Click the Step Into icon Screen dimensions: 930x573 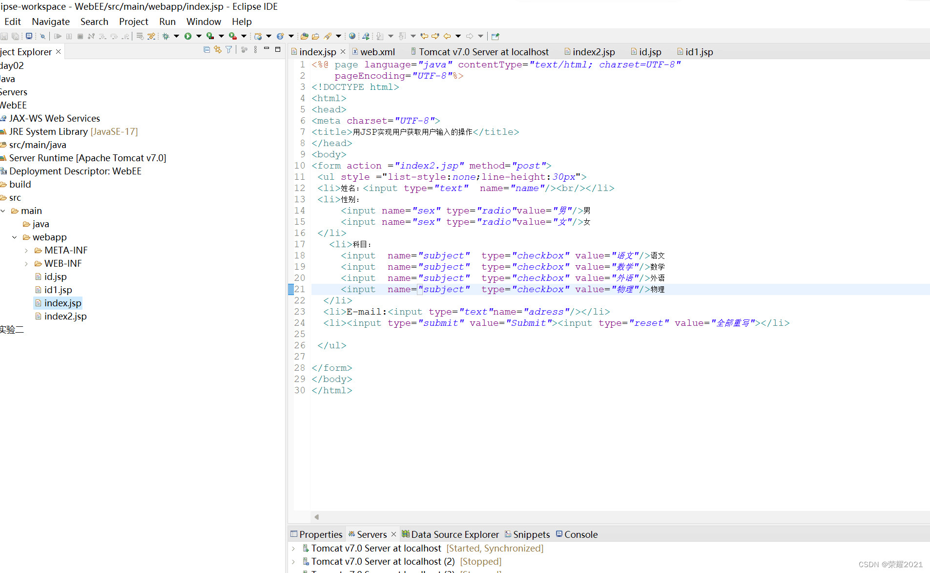click(103, 36)
